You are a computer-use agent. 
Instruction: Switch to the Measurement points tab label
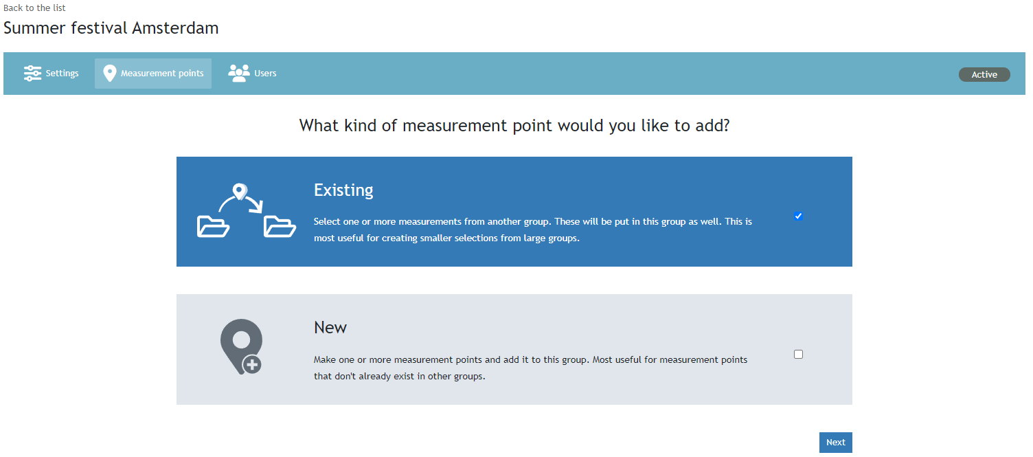click(x=162, y=74)
